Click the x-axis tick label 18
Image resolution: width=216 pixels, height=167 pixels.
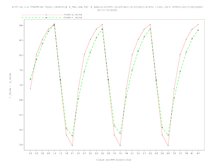coord(66,153)
